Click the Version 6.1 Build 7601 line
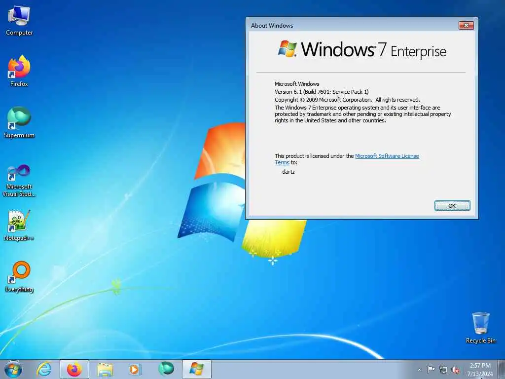The width and height of the screenshot is (505, 379). (x=322, y=92)
